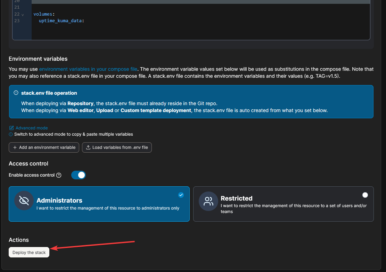
Task: Click the users group icon on Restricted card
Action: 208,201
